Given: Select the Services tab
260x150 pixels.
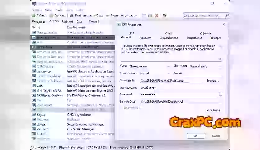Looking at the screenshot, I should point(53,21).
